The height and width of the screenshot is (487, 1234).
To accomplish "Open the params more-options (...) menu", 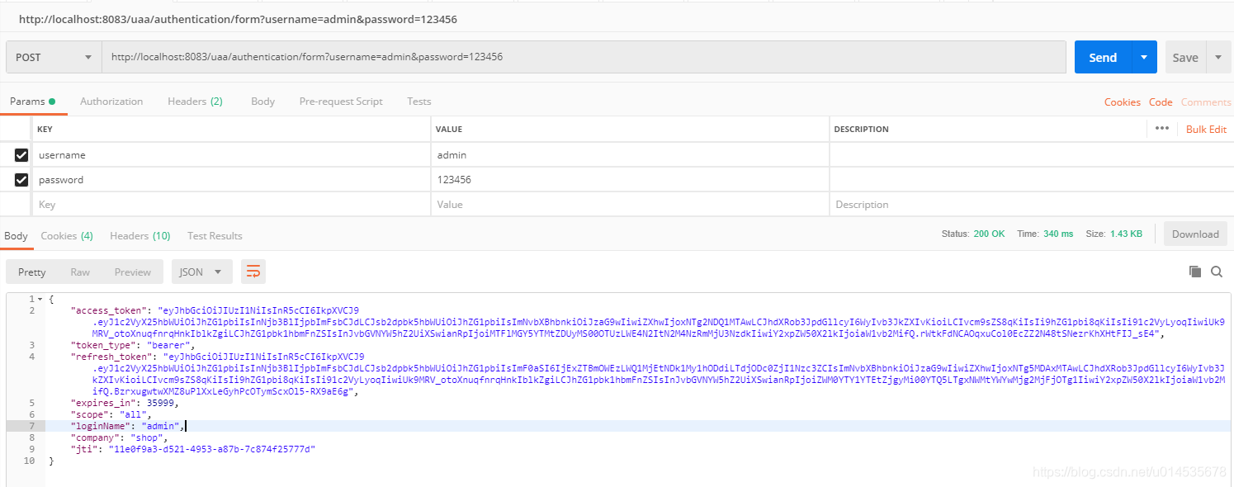I will click(1162, 128).
